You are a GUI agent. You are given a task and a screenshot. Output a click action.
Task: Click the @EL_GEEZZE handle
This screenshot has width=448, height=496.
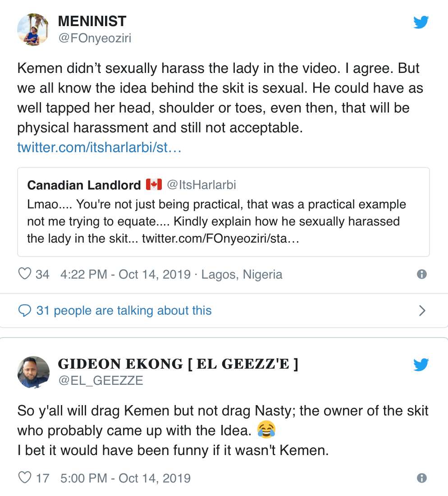coord(101,381)
